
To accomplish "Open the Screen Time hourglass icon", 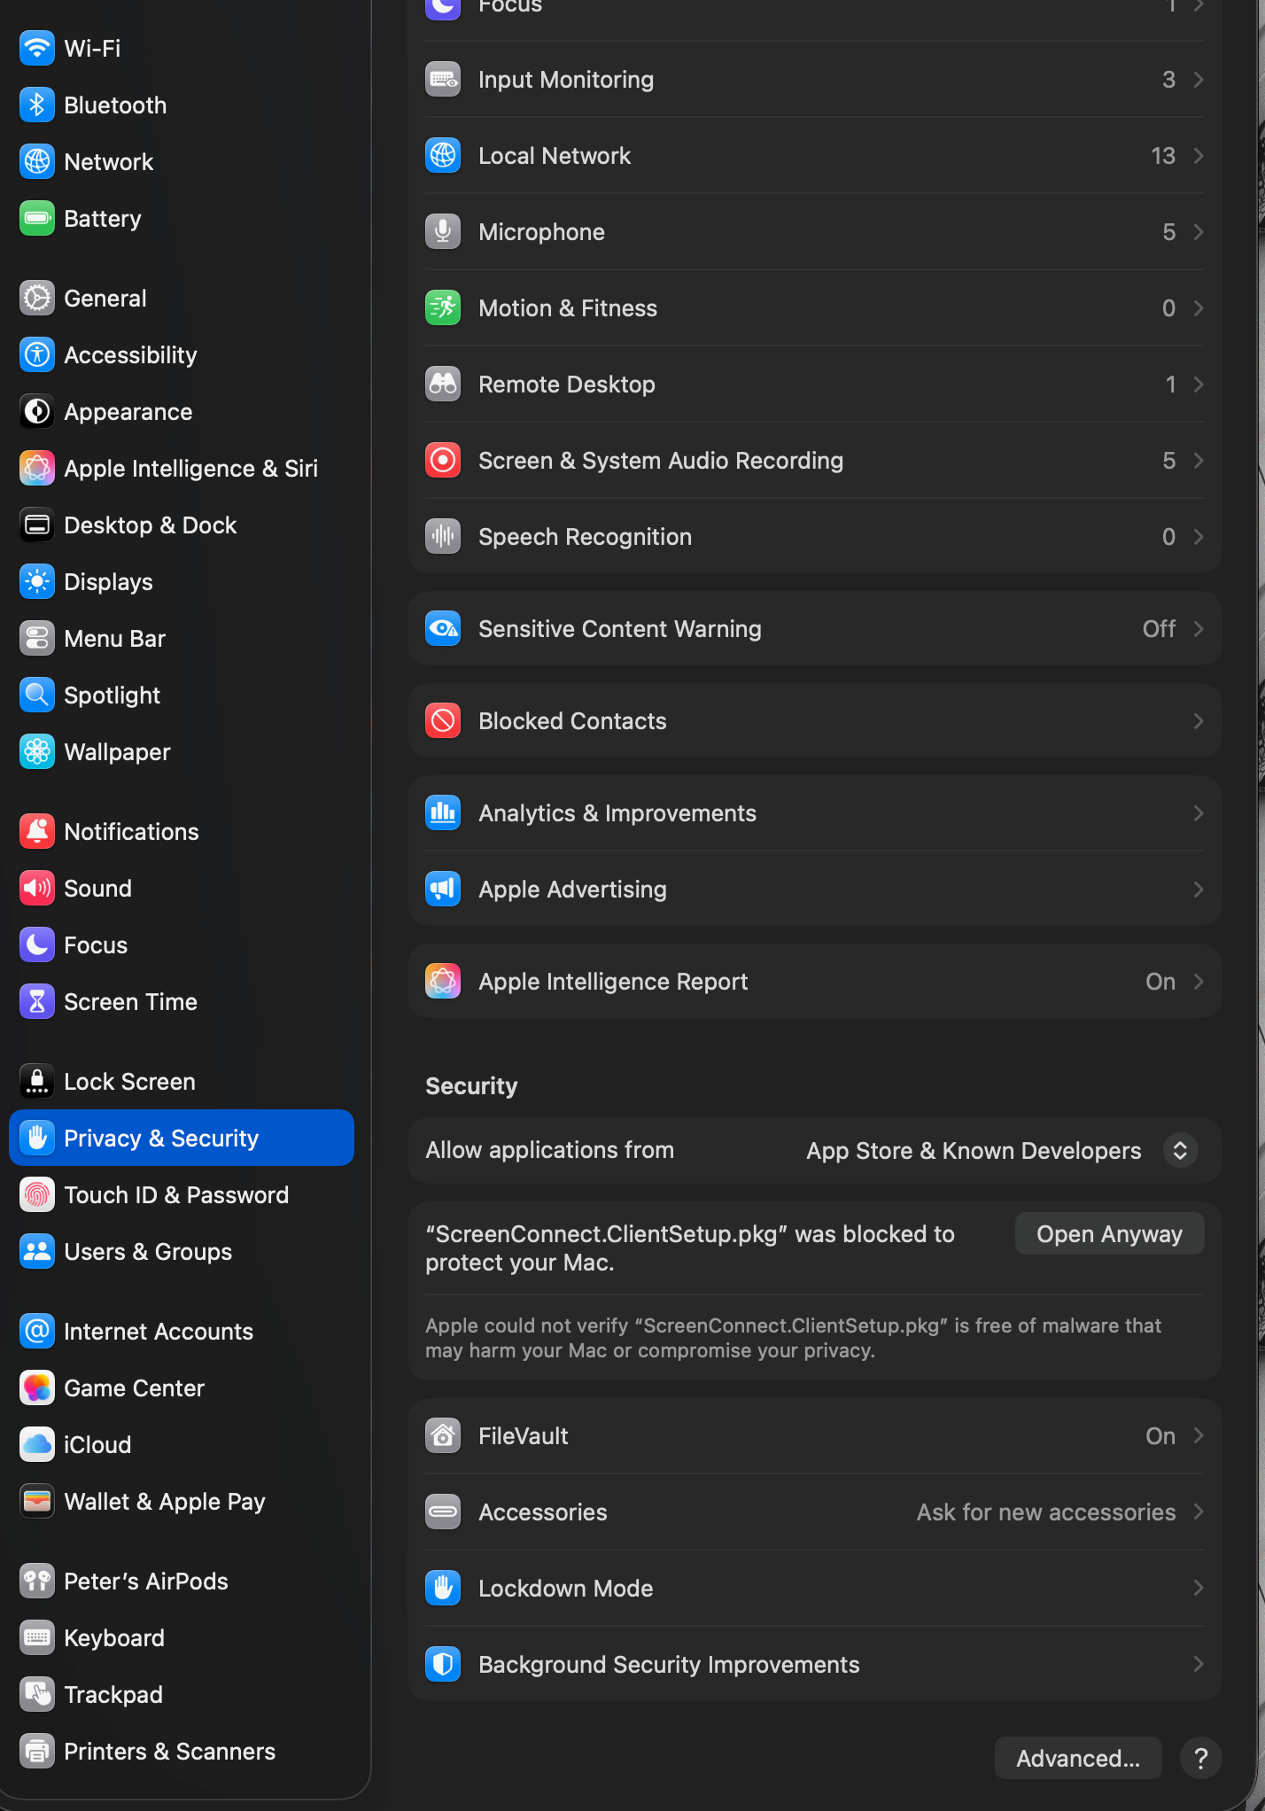I will click(37, 1002).
